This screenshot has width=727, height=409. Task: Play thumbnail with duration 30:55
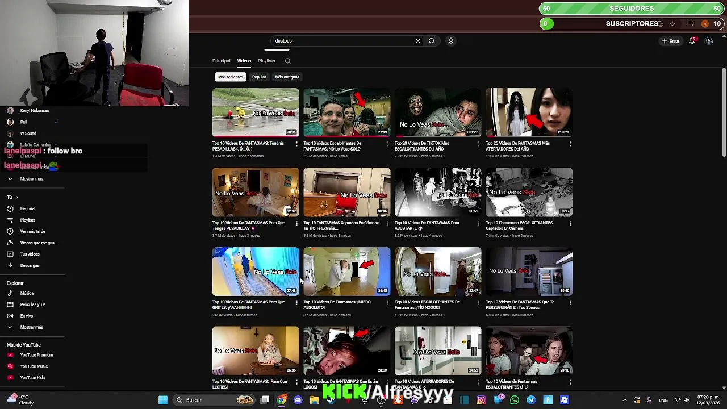438,192
